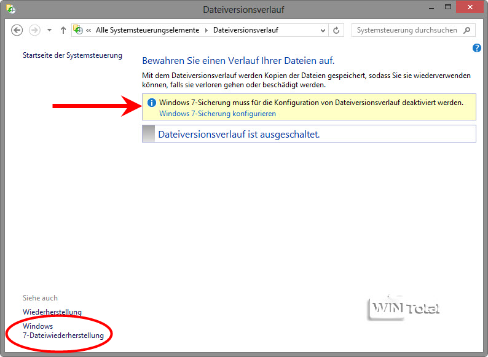Viewport: 488px width, 357px height.
Task: Click the Forward arrow navigation button
Action: pyautogui.click(x=34, y=30)
